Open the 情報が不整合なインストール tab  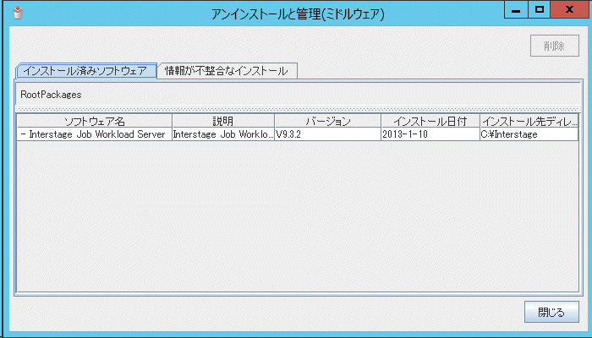click(x=227, y=70)
